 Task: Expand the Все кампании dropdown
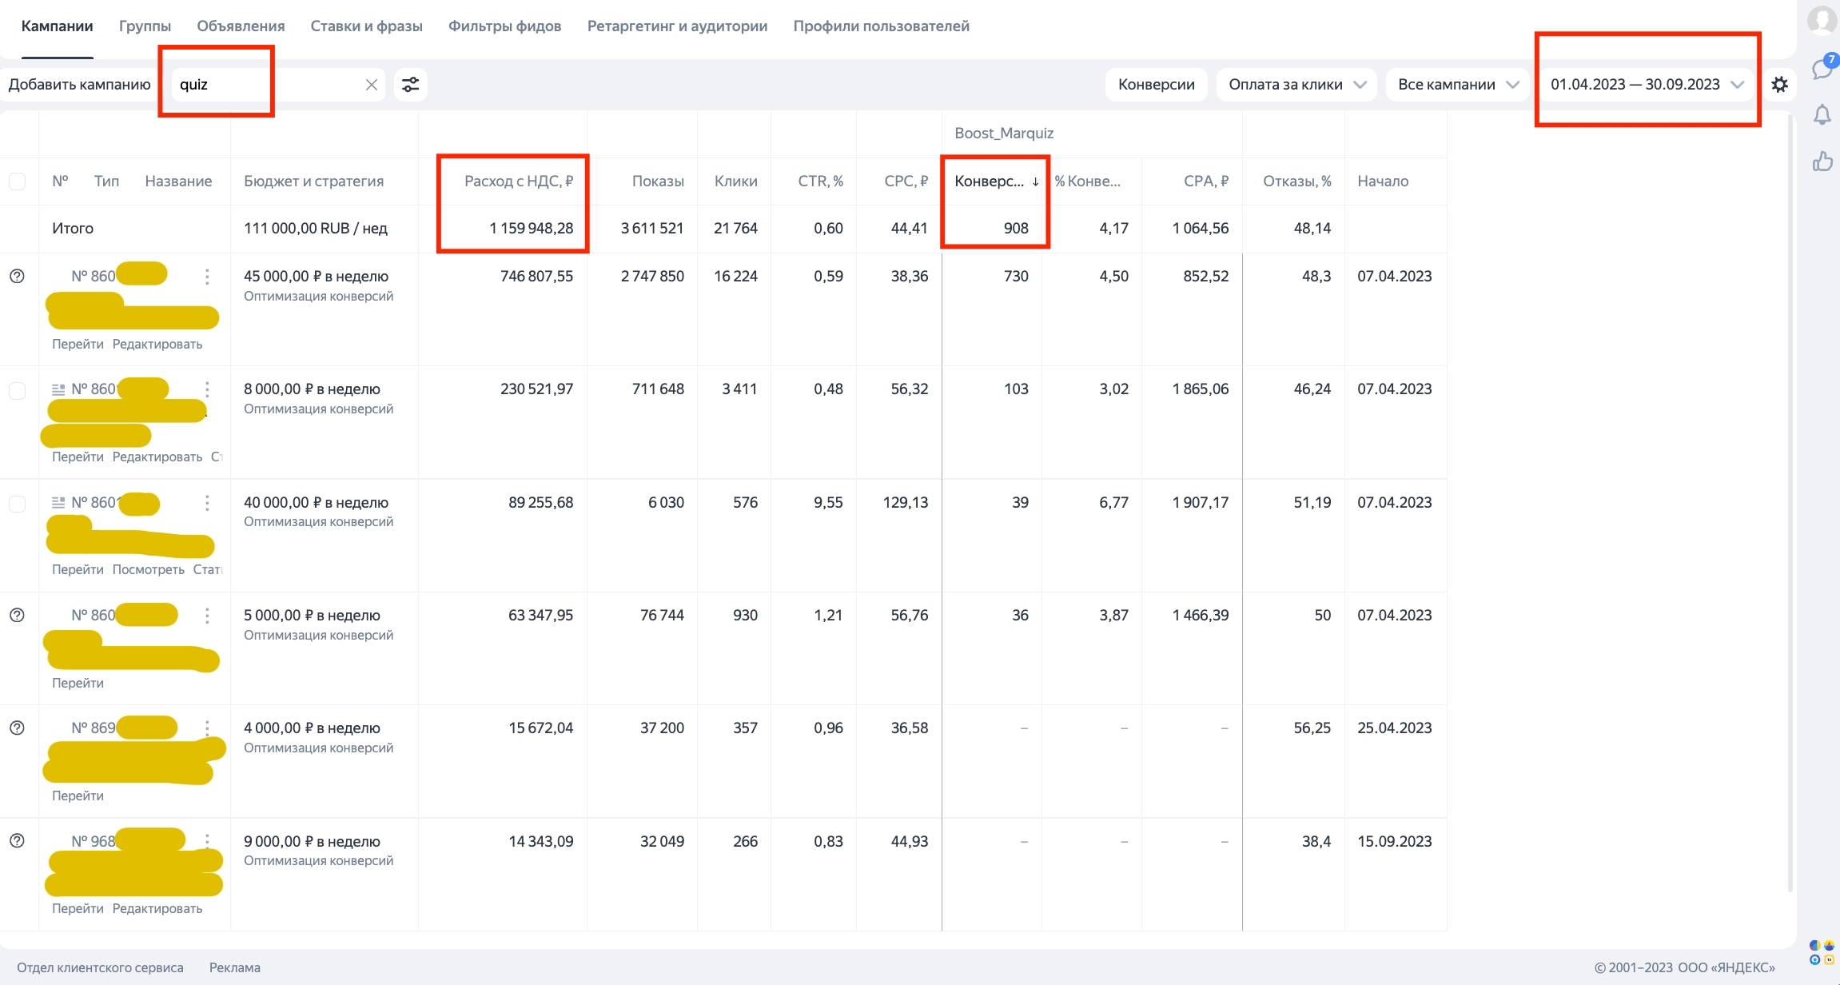[1458, 85]
